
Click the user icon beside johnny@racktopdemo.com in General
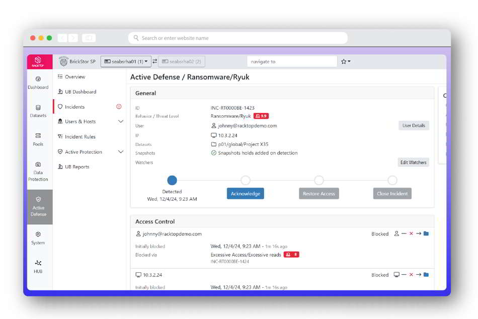pos(214,126)
